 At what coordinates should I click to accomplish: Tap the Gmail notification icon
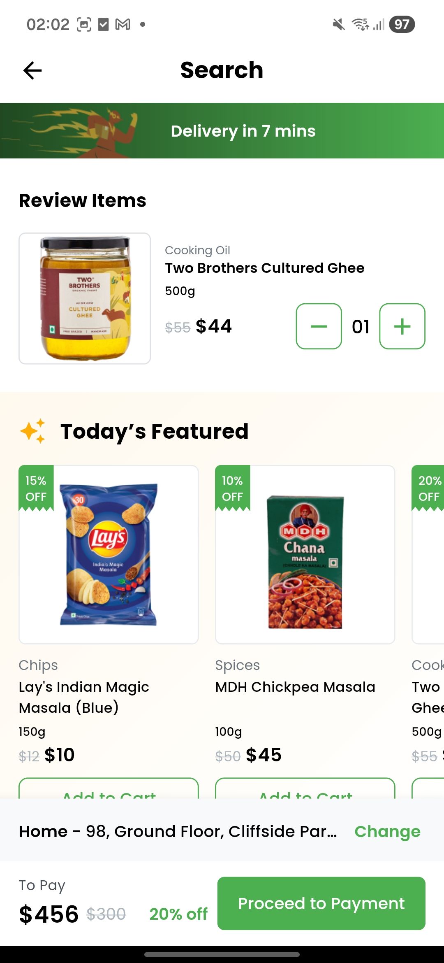point(123,25)
